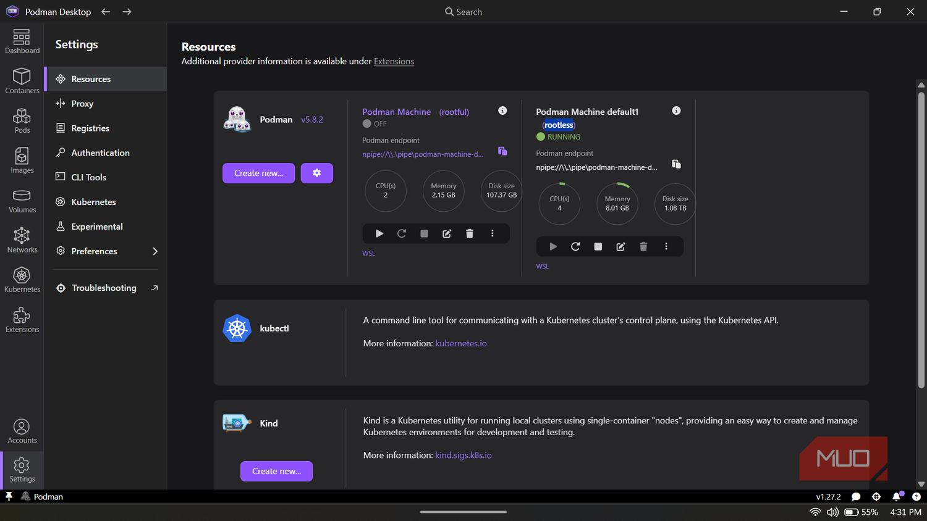Open the Wi-Fi network tray icon
The image size is (927, 521).
(815, 512)
